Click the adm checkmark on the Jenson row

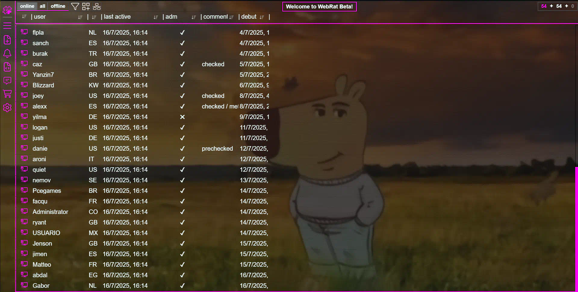click(182, 243)
